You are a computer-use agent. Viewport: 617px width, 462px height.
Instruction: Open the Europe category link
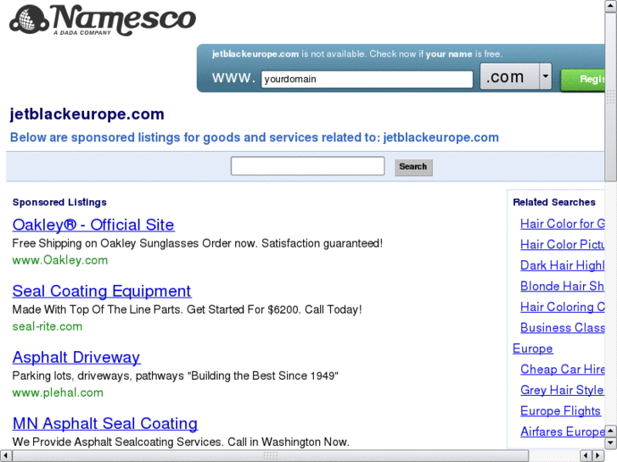click(533, 348)
